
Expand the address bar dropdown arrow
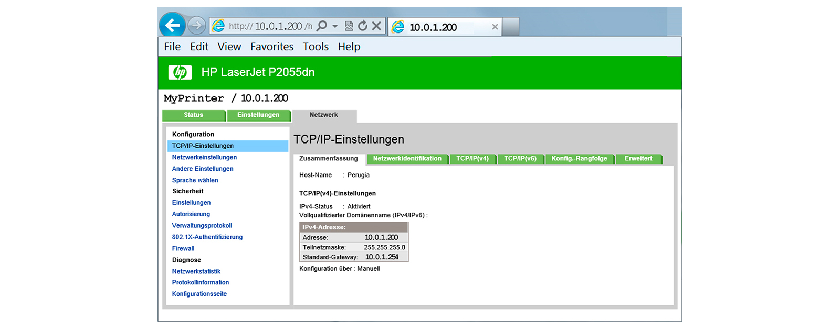335,26
